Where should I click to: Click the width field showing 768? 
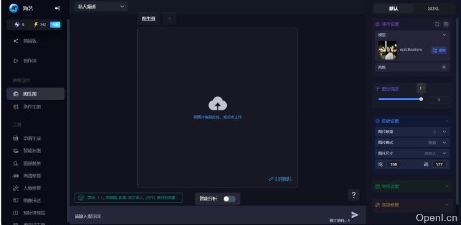393,164
